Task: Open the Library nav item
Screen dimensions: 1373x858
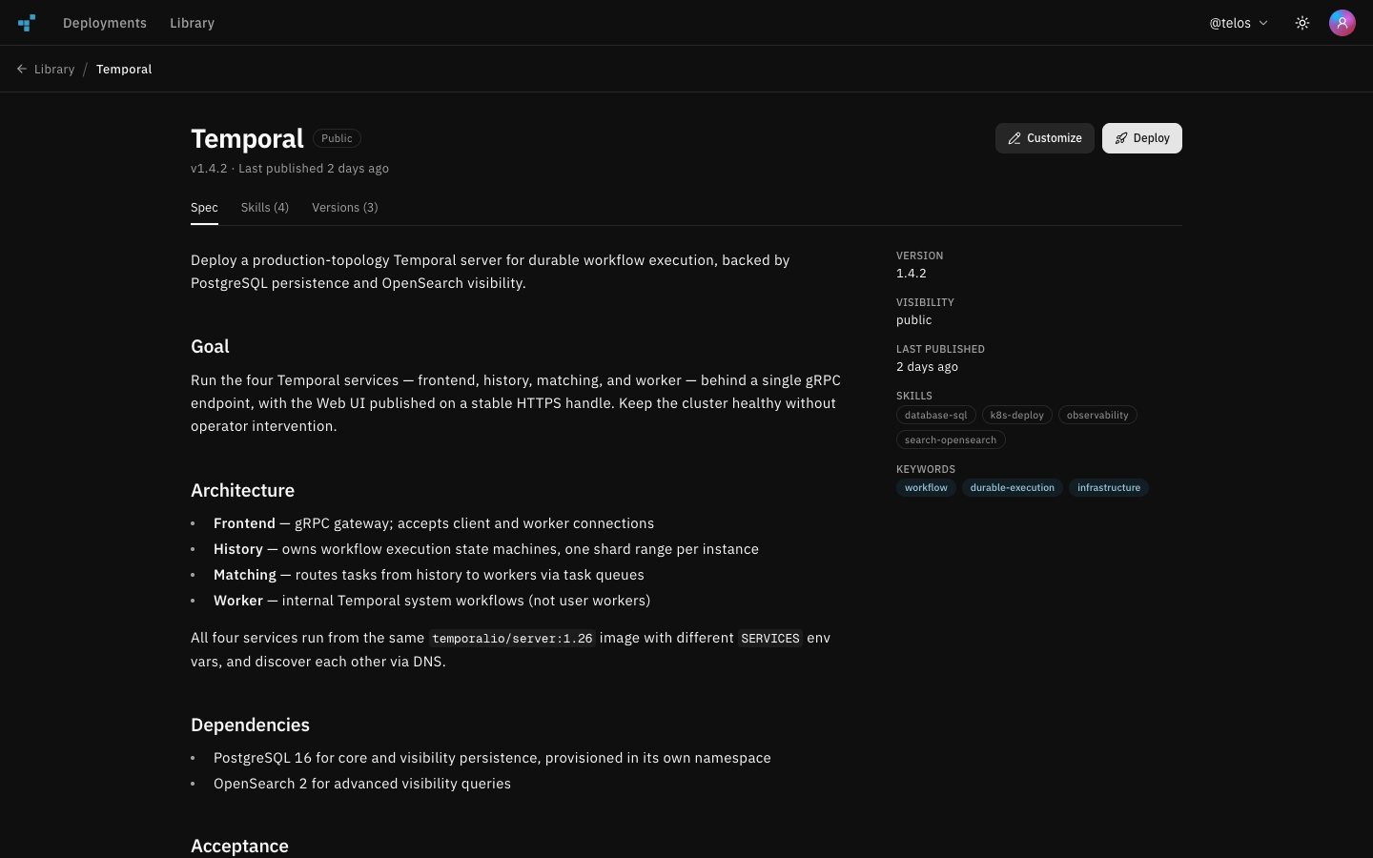Action: coord(192,23)
